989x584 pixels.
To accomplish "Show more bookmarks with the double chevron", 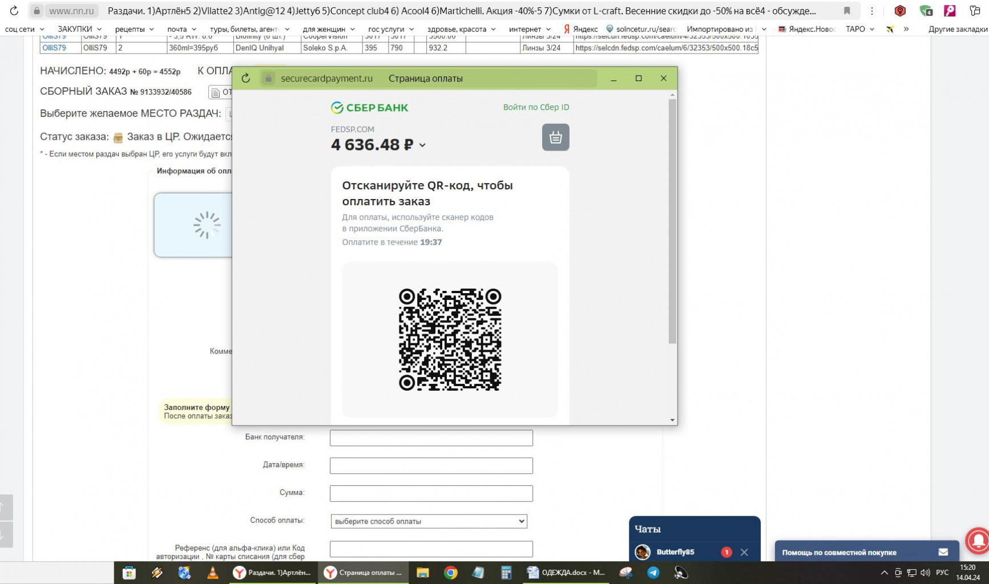I will pos(906,29).
